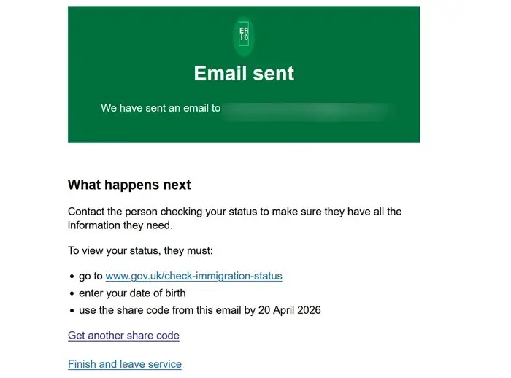This screenshot has height=378, width=511.
Task: Click the "Email sent" banner heading
Action: [x=244, y=73]
